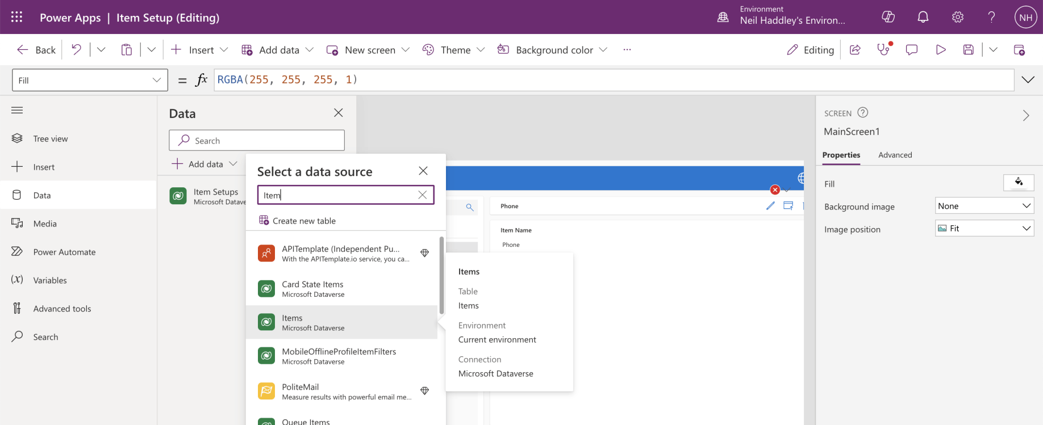Click Add data in the Data pane

pyautogui.click(x=205, y=164)
